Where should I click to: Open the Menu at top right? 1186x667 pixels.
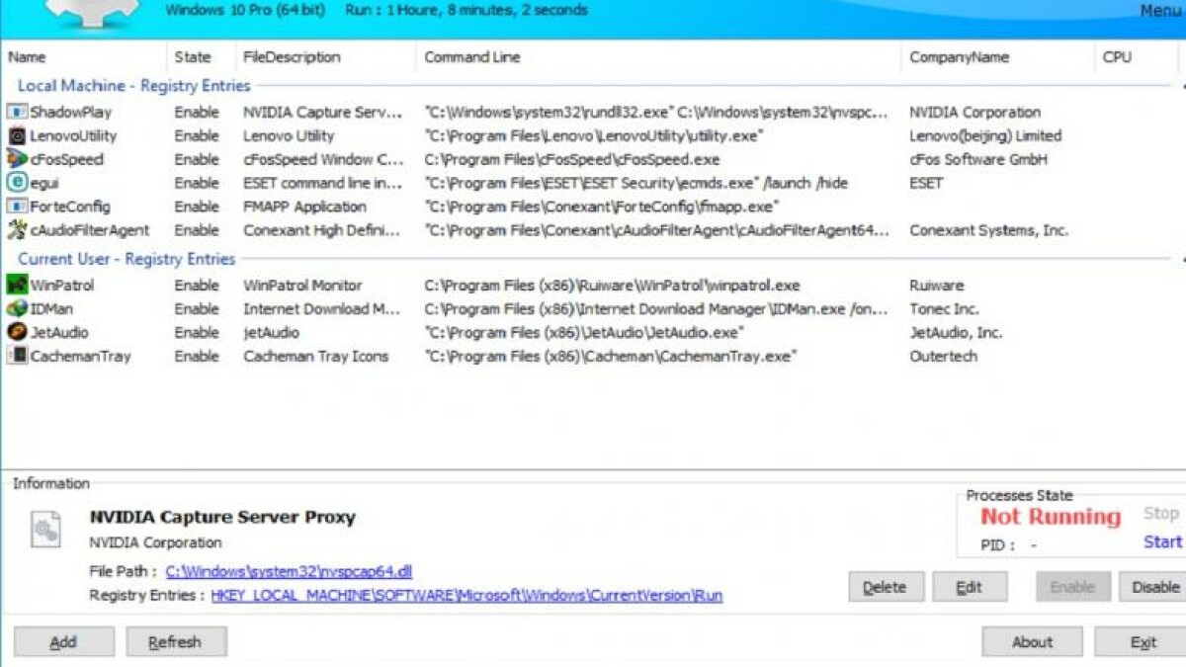[1164, 9]
